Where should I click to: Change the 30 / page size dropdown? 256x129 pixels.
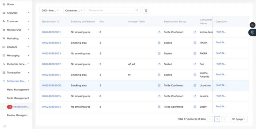pos(238,119)
